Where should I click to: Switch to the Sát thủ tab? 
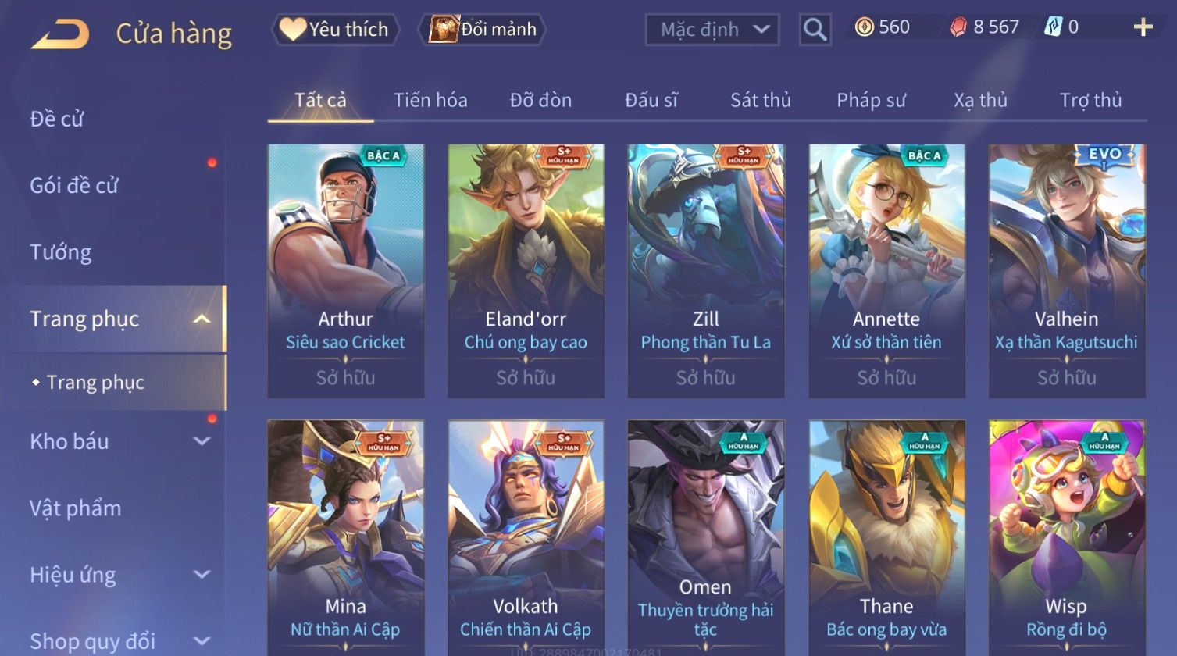(761, 100)
